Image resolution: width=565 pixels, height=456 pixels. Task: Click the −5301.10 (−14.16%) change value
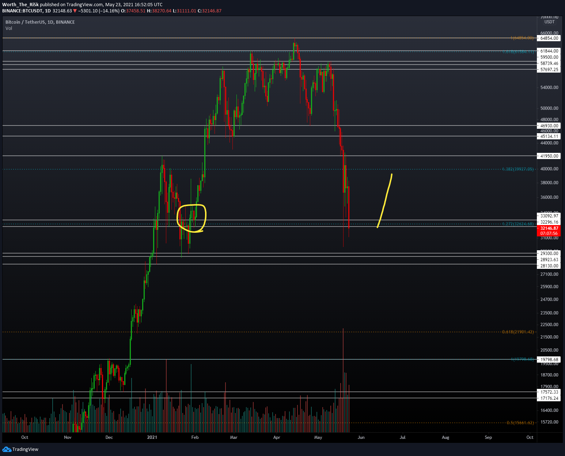point(99,11)
